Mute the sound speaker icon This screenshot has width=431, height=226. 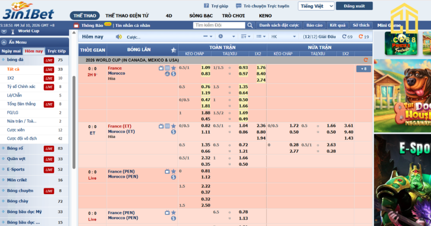click(x=119, y=37)
